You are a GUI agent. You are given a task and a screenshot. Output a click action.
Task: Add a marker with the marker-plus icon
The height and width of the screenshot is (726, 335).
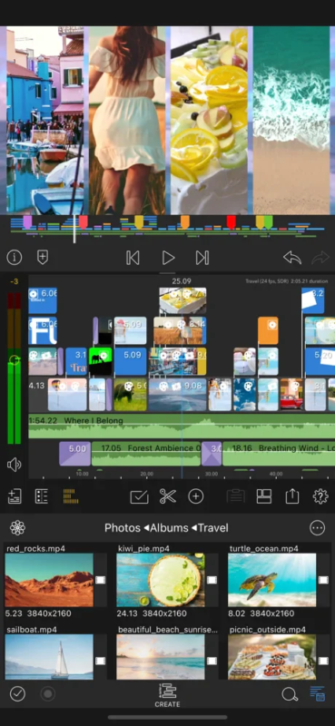point(43,258)
